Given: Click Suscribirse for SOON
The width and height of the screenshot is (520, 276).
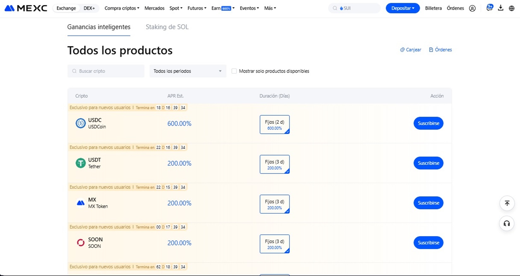Looking at the screenshot, I should 428,243.
